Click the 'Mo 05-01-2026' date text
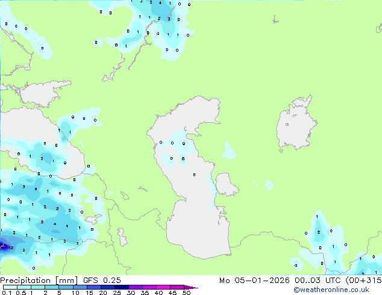Viewport: 382px width, 295px height. click(x=254, y=281)
